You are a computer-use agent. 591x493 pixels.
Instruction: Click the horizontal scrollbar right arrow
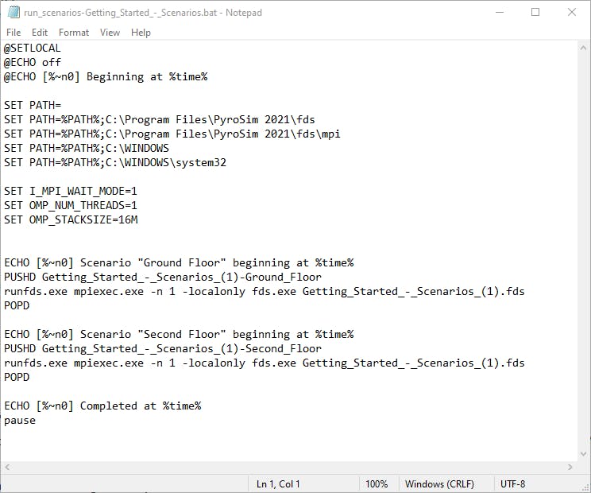pyautogui.click(x=570, y=468)
